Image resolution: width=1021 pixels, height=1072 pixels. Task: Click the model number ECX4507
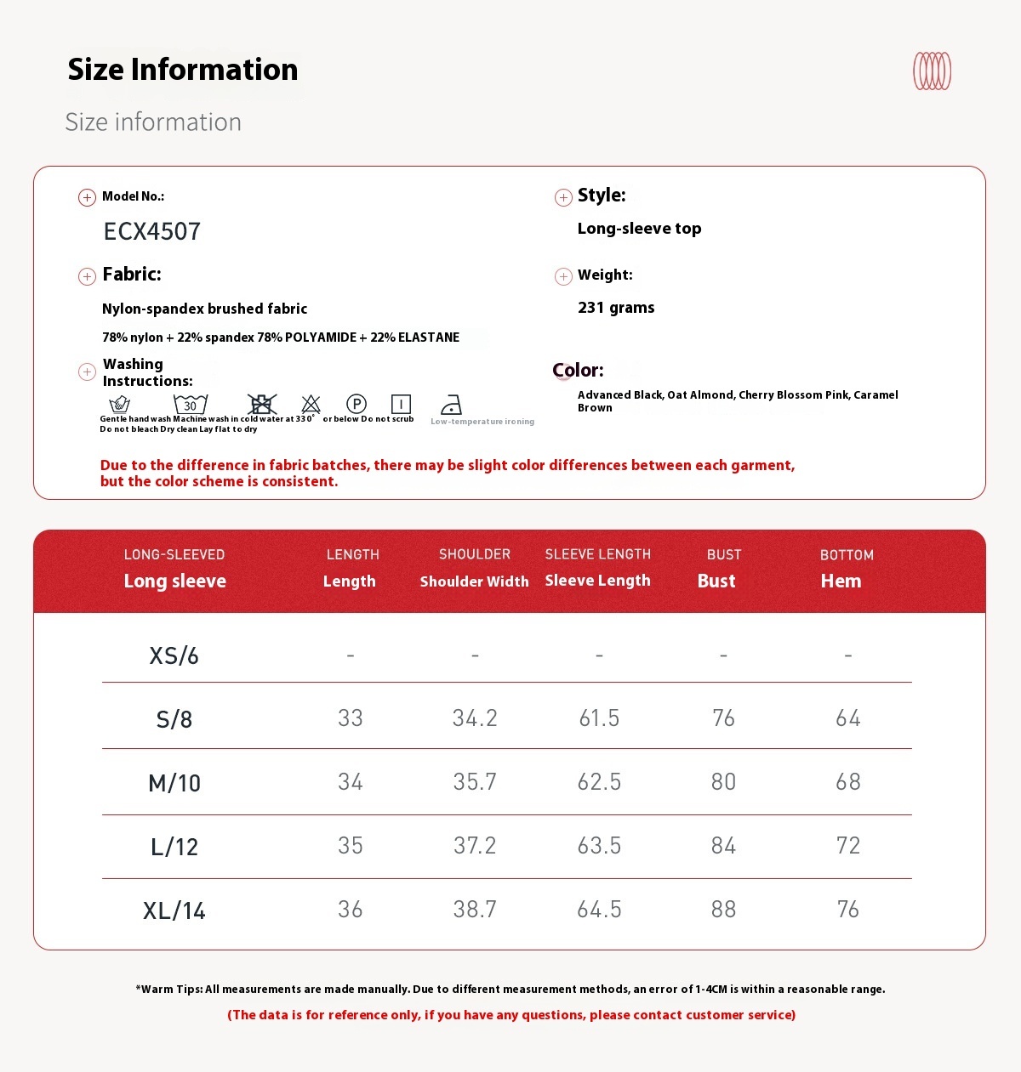coord(152,231)
